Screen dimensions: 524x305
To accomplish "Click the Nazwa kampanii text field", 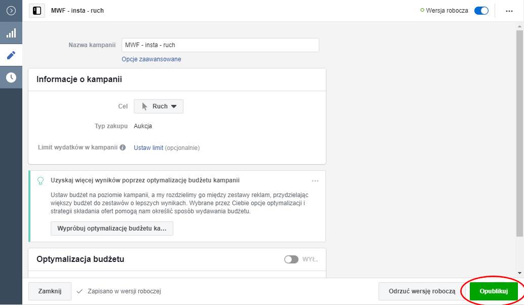I will tap(220, 45).
